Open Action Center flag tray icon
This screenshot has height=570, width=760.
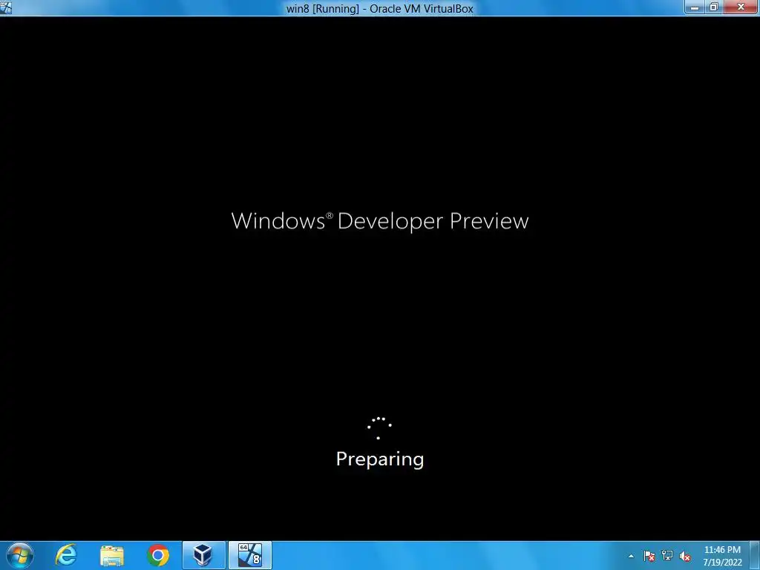point(649,556)
